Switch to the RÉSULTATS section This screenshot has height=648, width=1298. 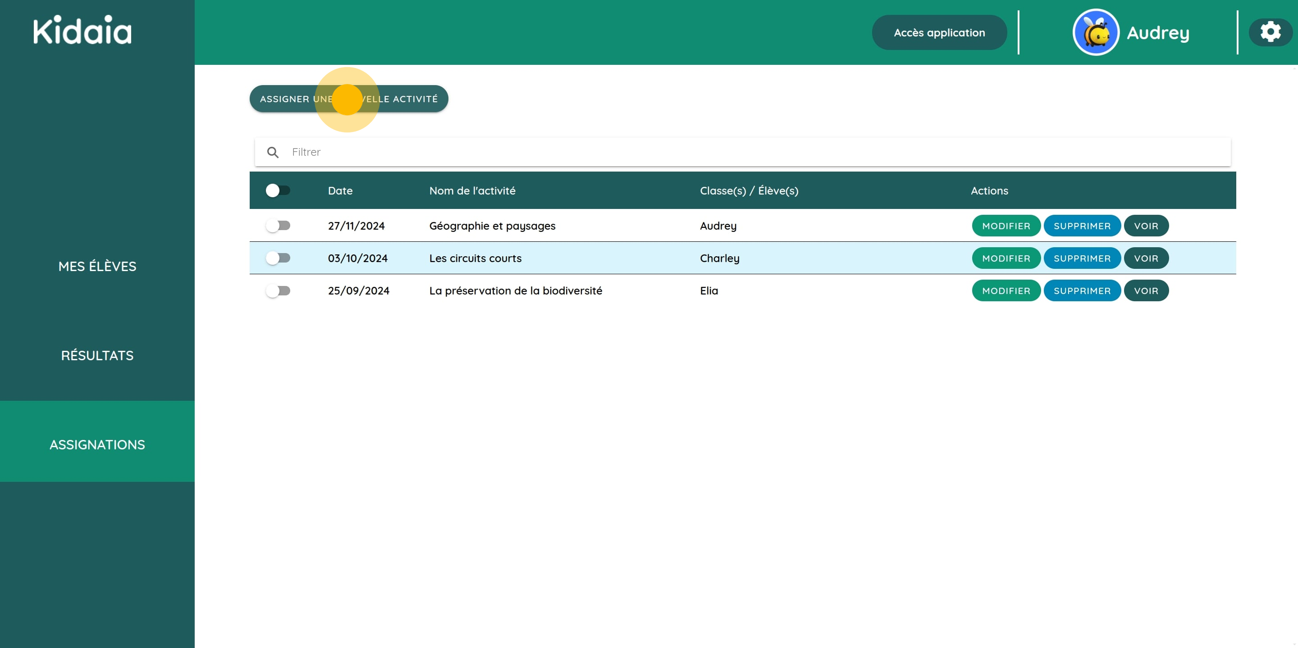coord(97,355)
